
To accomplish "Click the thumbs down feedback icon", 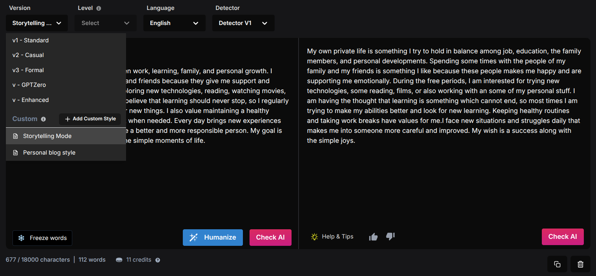I will click(x=390, y=237).
